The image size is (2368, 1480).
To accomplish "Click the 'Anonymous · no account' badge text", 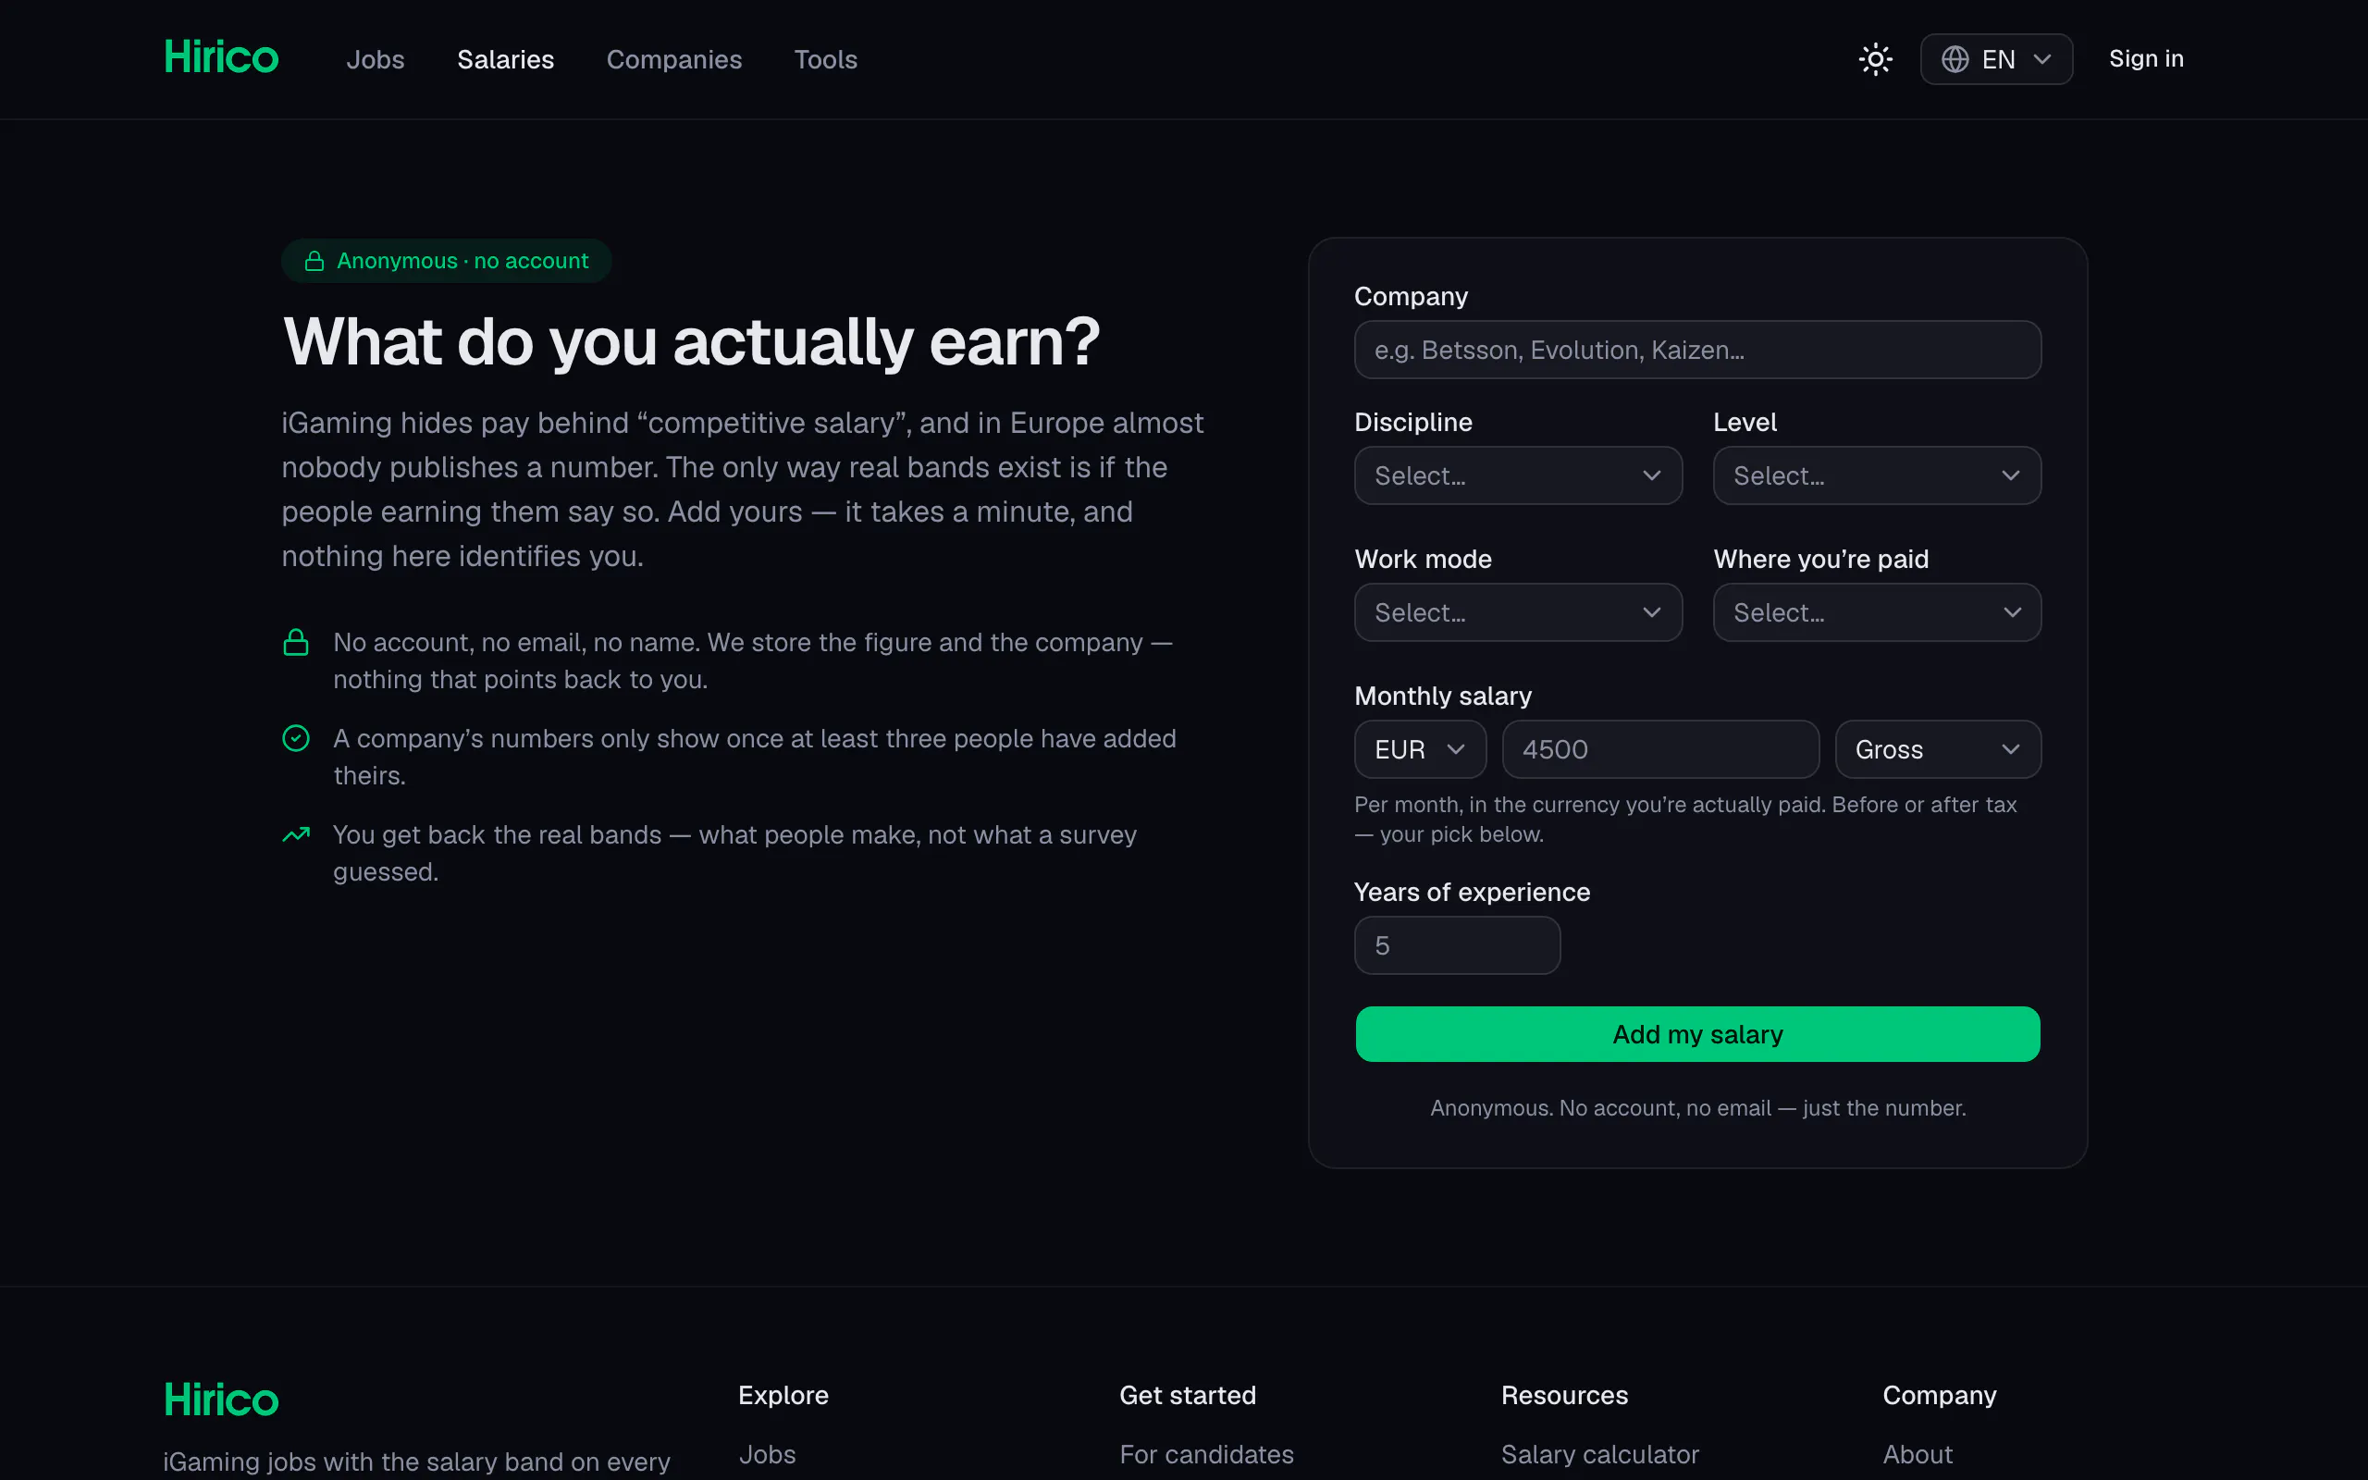I will 462,262.
